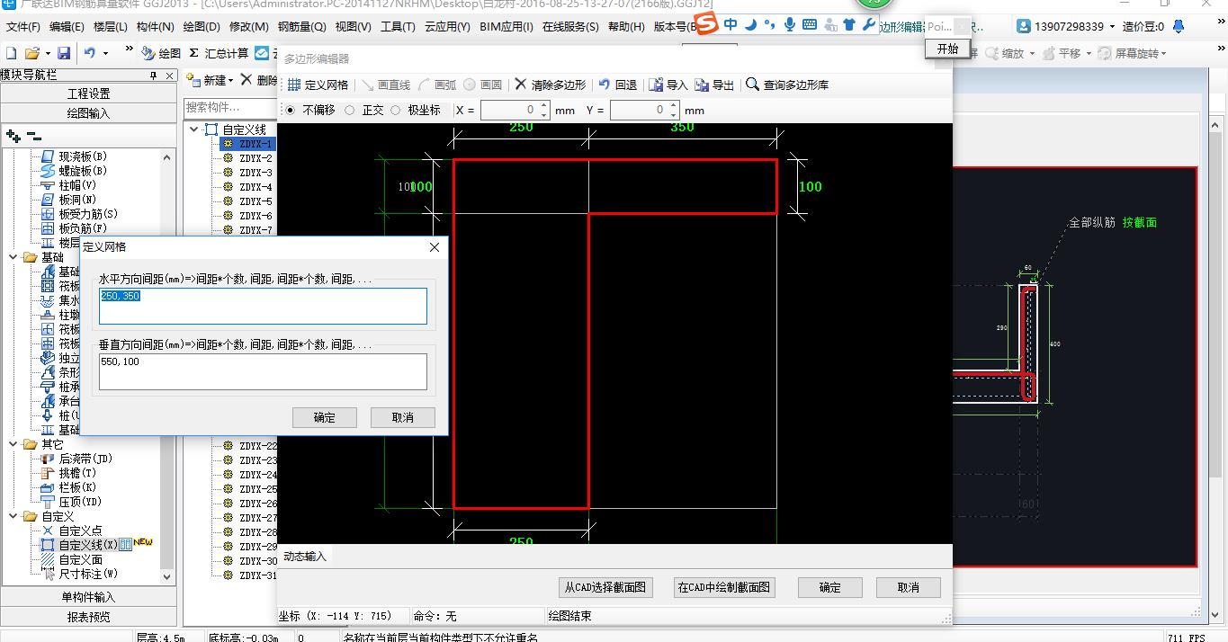Collapse 自定义线 node in component list
The height and width of the screenshot is (642, 1228).
click(194, 129)
